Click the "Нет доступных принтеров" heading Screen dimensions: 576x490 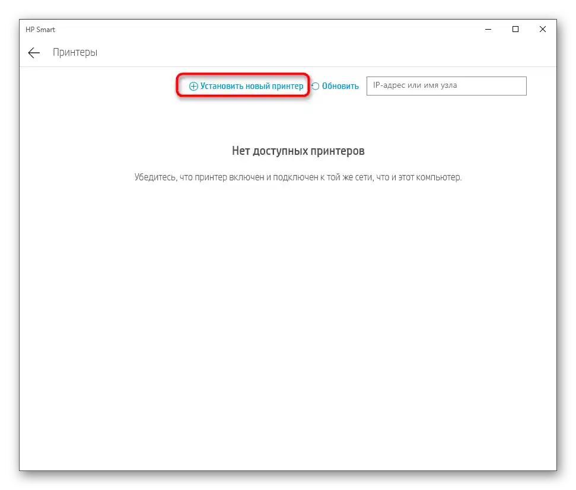[298, 151]
